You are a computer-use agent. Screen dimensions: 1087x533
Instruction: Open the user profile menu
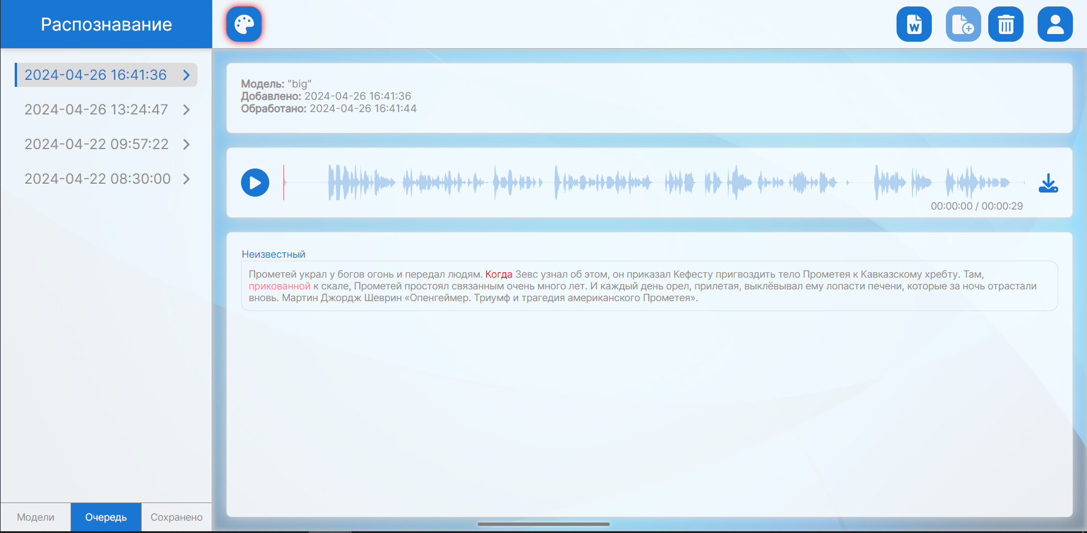pyautogui.click(x=1055, y=25)
